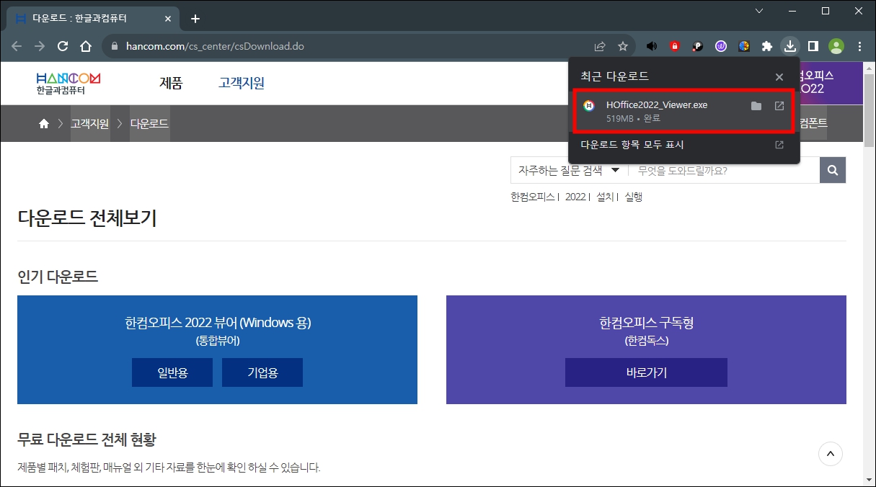Go forward to the next page
The height and width of the screenshot is (487, 876).
pos(40,46)
